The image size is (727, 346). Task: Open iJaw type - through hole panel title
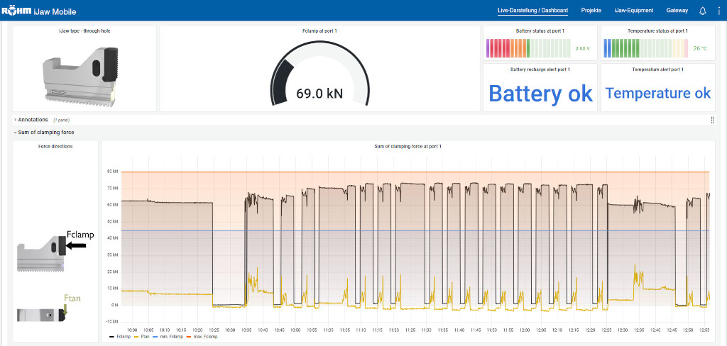pos(84,31)
